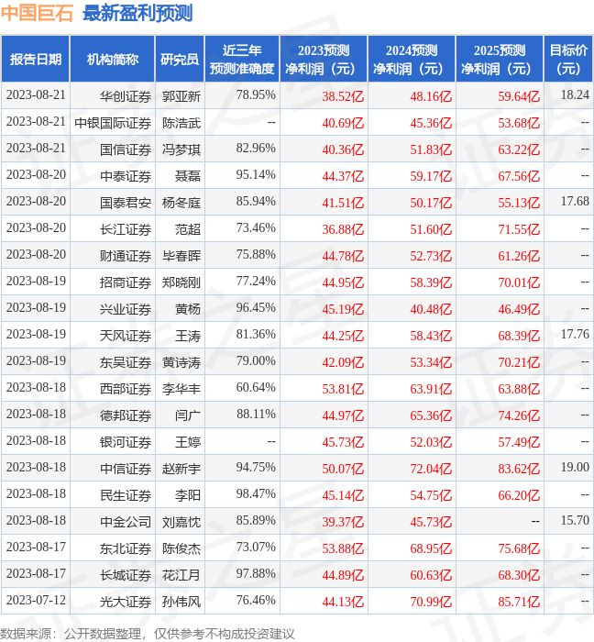Screen dimensions: 594x642
Task: Click the 最新盈利预测 heading
Action: point(137,13)
